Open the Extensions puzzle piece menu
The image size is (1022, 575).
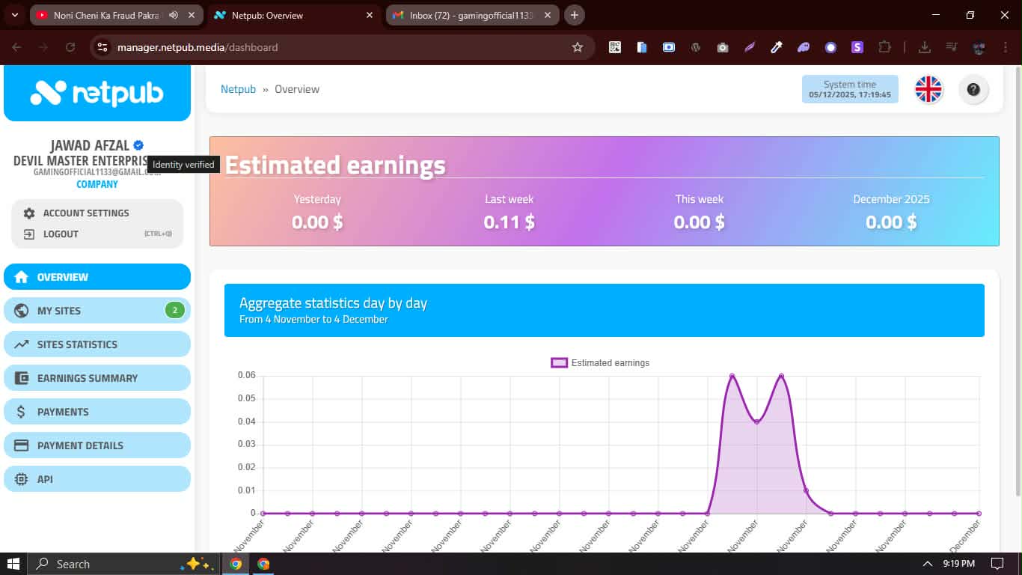(884, 47)
